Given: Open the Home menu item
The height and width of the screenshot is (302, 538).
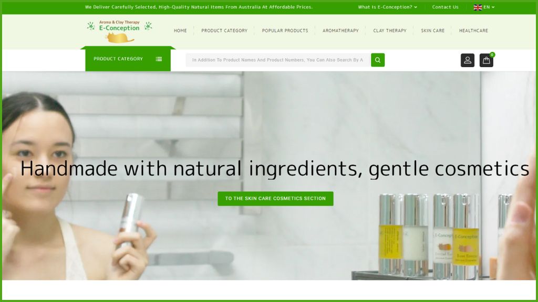Looking at the screenshot, I should (x=180, y=30).
